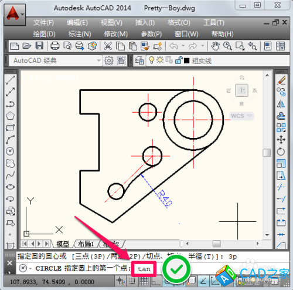
Task: Choose the Rotate modify tool
Action: [x=281, y=151]
